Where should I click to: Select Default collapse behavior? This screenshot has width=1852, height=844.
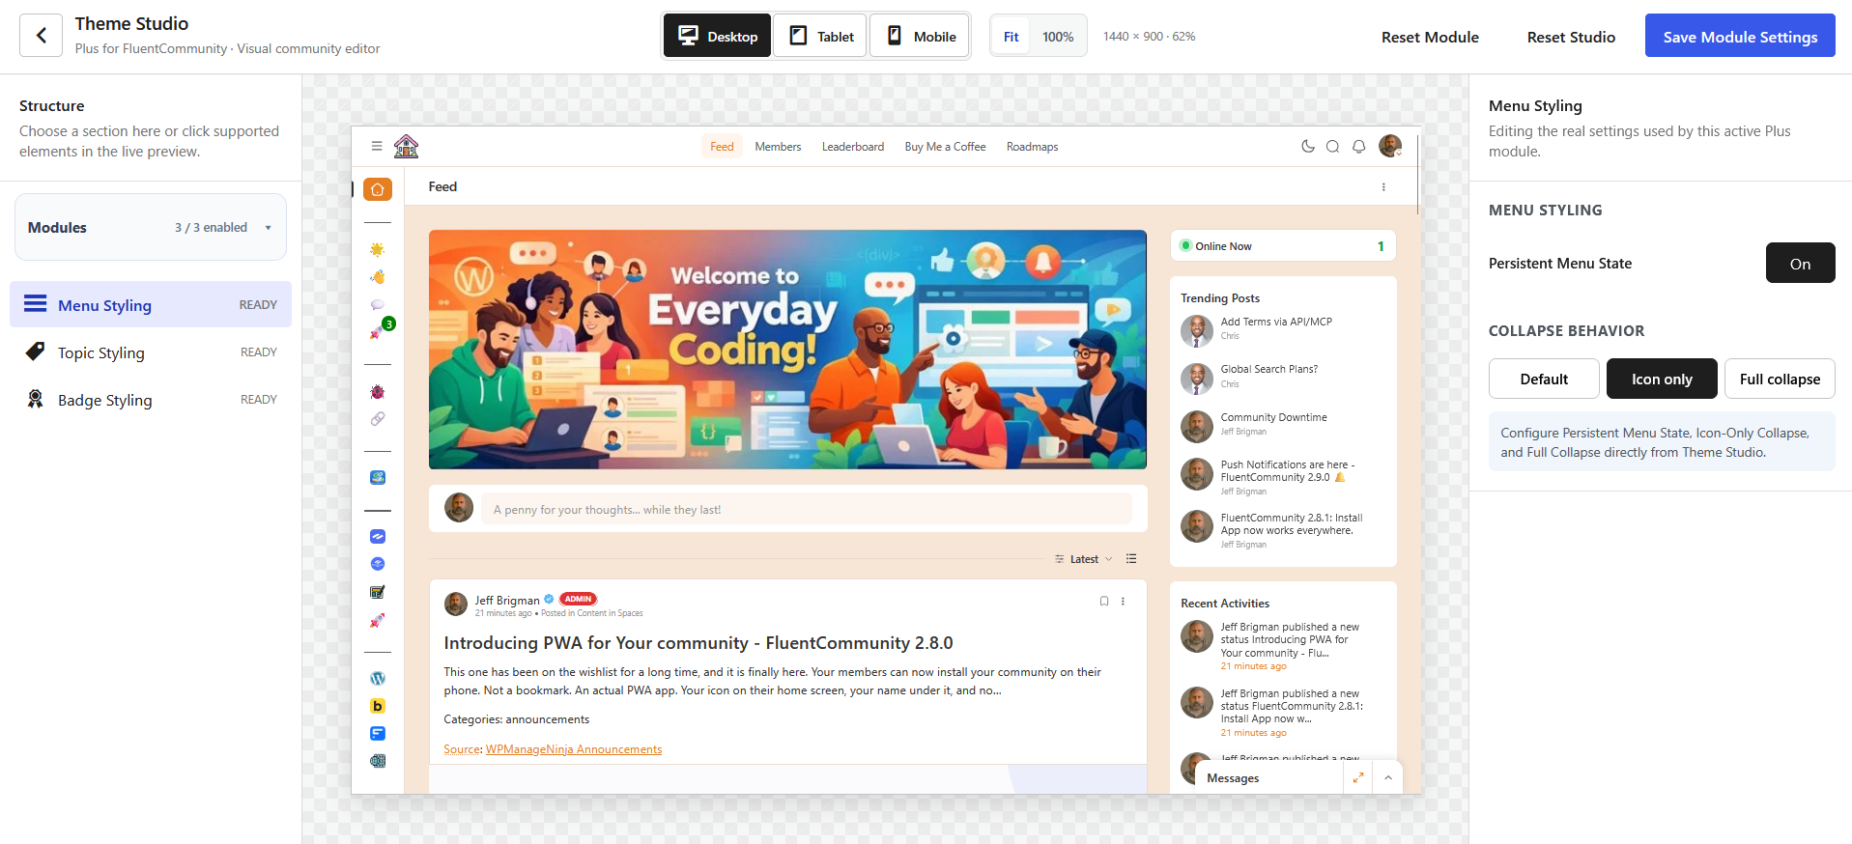(x=1544, y=379)
